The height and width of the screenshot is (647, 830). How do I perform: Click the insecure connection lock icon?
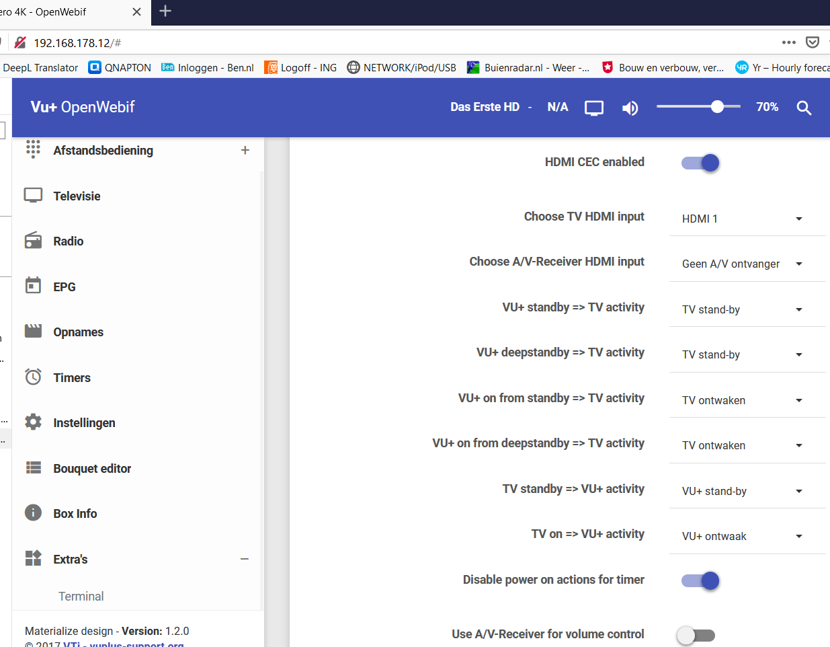pos(20,42)
